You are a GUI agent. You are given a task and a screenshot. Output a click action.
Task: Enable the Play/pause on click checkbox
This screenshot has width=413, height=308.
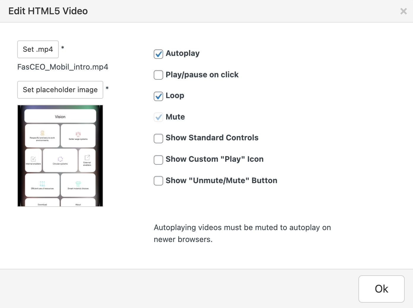[x=158, y=75]
